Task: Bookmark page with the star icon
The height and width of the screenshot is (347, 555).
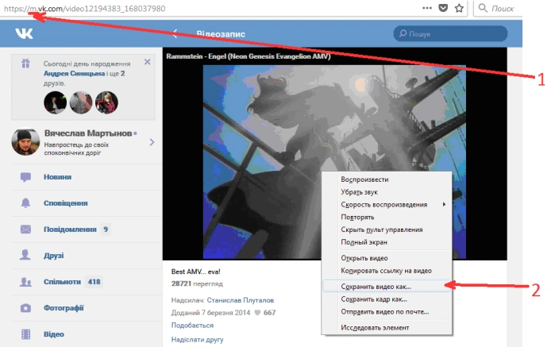Action: coord(459,8)
